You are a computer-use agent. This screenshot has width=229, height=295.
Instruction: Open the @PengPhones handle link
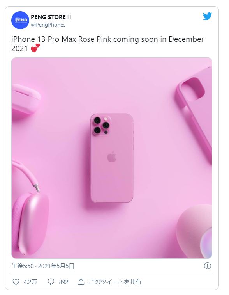(48, 25)
